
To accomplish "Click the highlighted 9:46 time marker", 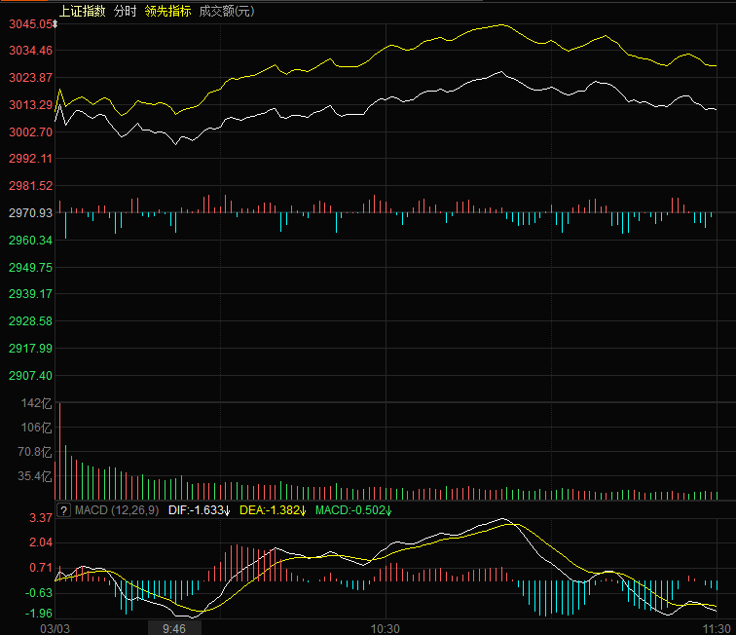I will (x=174, y=628).
